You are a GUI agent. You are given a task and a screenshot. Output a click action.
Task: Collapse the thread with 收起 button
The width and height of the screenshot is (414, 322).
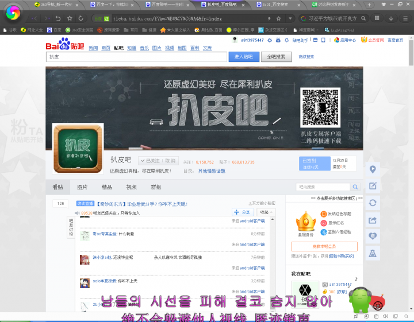click(x=266, y=212)
